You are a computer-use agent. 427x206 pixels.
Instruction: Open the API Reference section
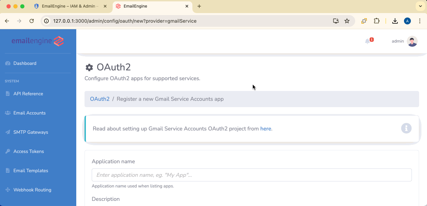tap(28, 93)
